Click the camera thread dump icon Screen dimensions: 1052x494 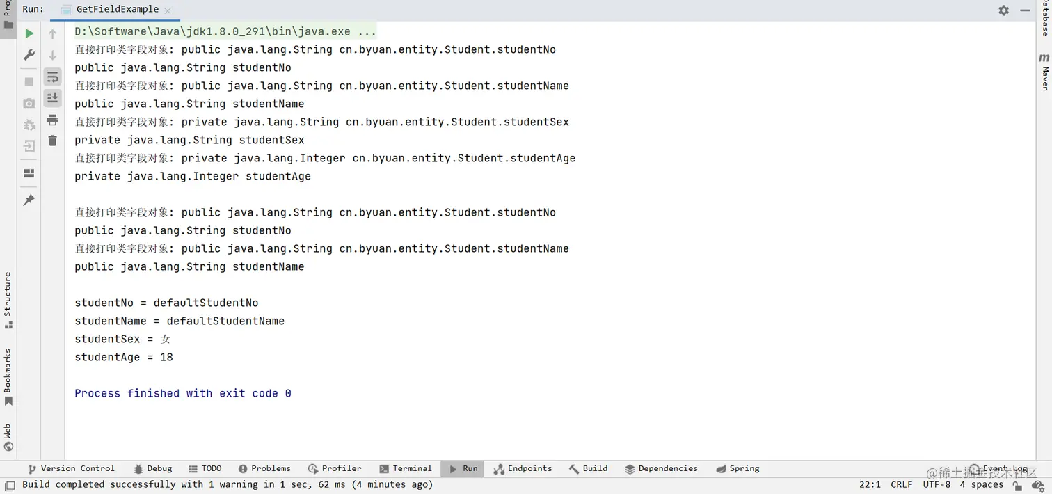[x=29, y=104]
